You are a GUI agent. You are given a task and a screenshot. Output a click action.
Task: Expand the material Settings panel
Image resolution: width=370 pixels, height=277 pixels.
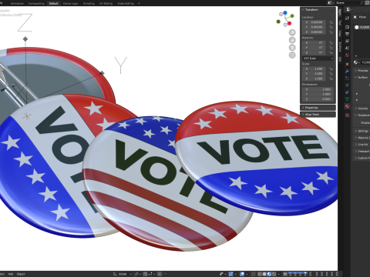(362, 131)
